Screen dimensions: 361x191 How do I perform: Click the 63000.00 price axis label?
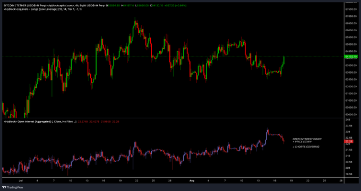pyautogui.click(x=350, y=72)
